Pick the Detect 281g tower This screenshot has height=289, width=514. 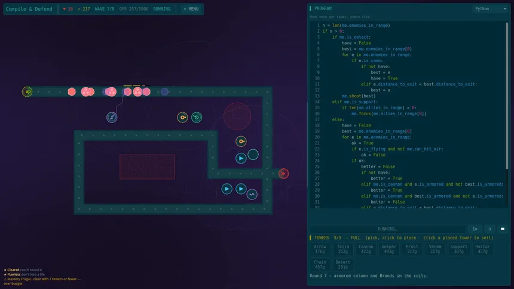pyautogui.click(x=343, y=265)
